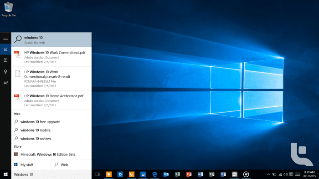This screenshot has height=179, width=319.
Task: Open Cortana's hamburger menu
Action: (5, 38)
